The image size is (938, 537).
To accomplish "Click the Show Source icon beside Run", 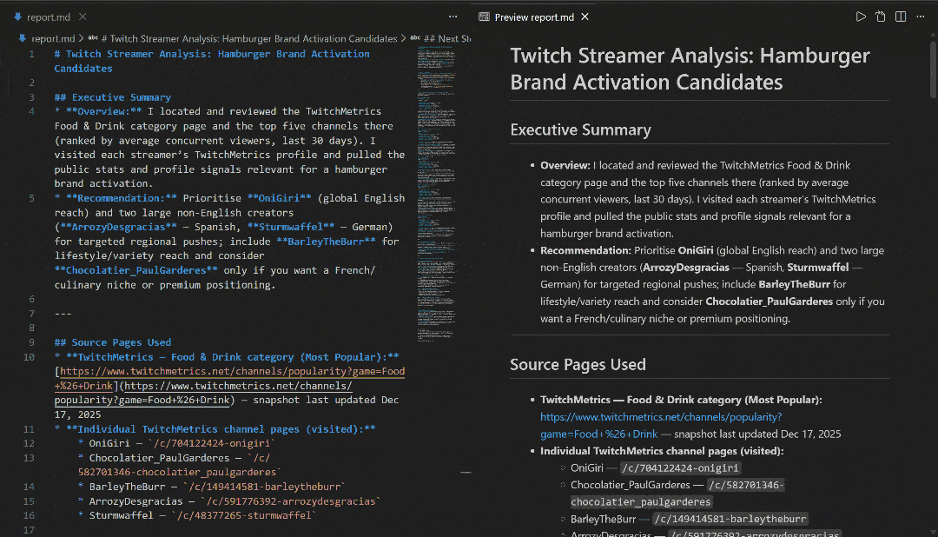I will [881, 17].
